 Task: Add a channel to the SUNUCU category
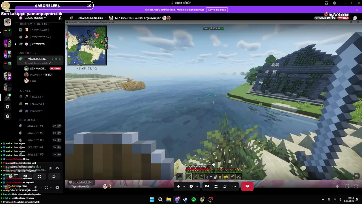tap(60, 53)
